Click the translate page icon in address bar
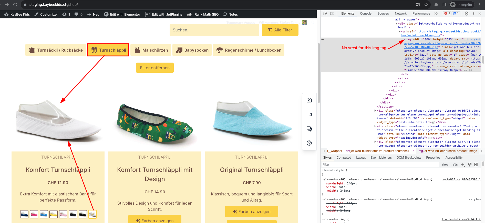Viewport: 485px width, 223px height. [x=418, y=5]
